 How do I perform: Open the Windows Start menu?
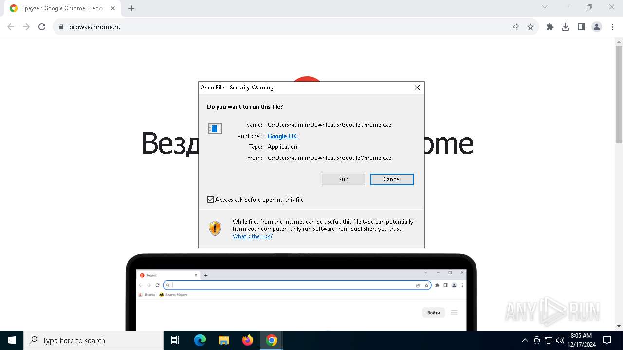pyautogui.click(x=12, y=340)
